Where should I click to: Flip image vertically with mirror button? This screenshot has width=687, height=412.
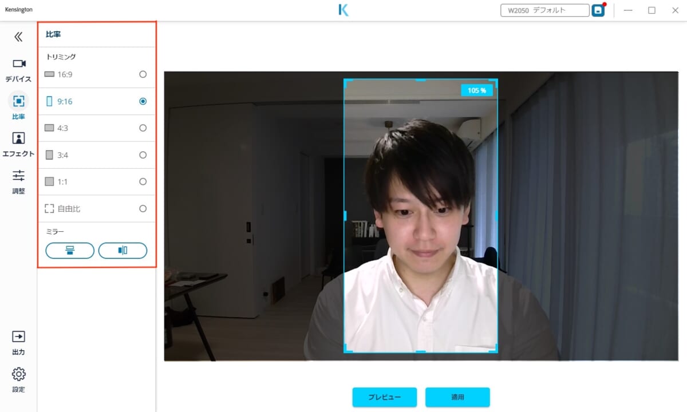70,251
